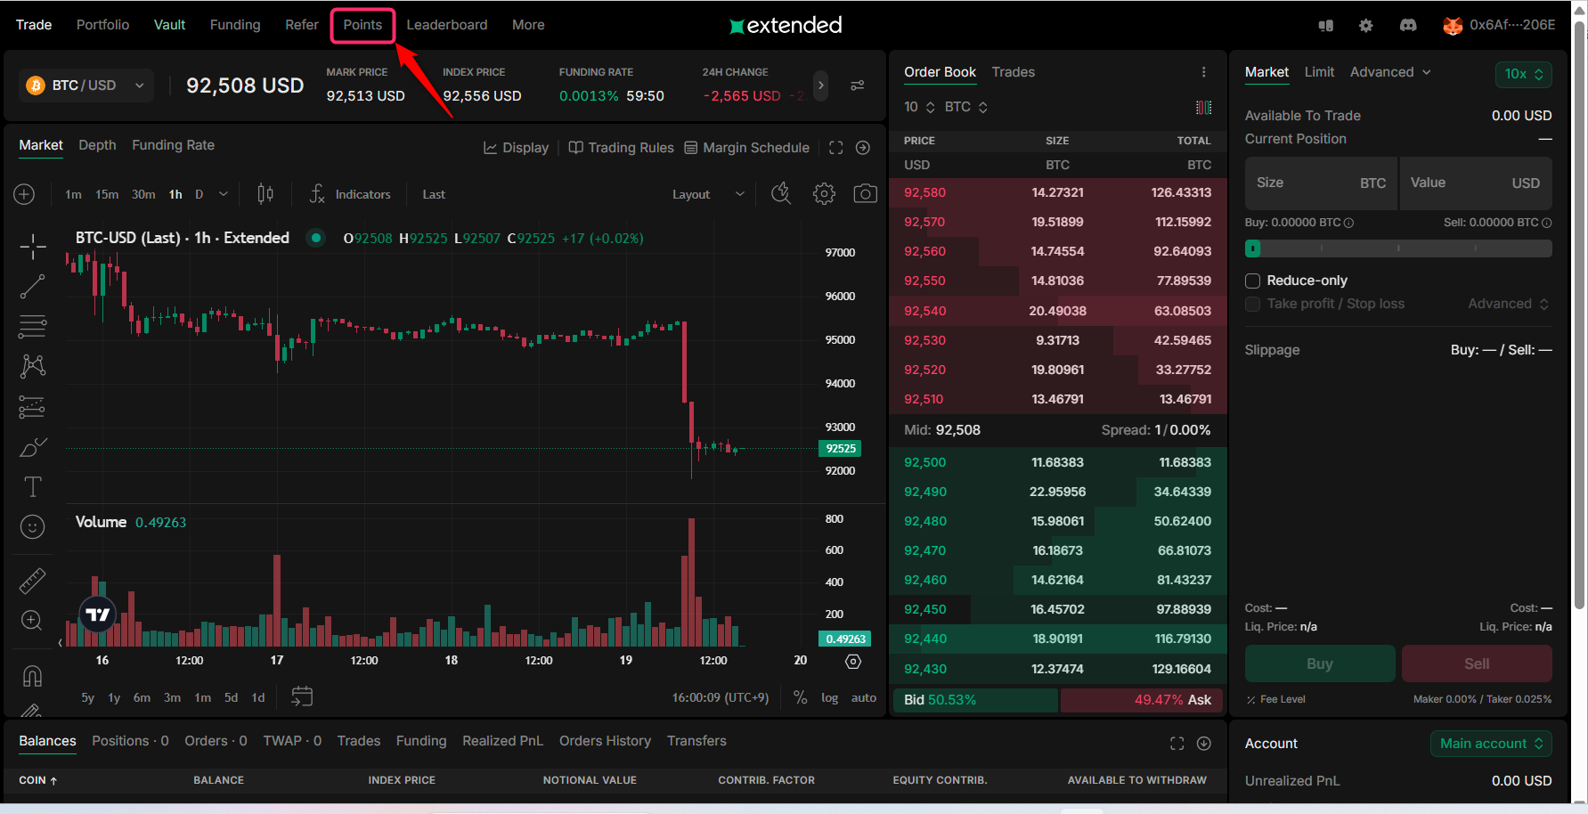Open settings gear in top header

click(x=1365, y=26)
